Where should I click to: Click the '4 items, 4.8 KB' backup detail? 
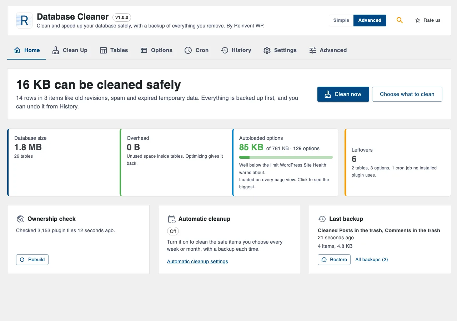click(335, 246)
